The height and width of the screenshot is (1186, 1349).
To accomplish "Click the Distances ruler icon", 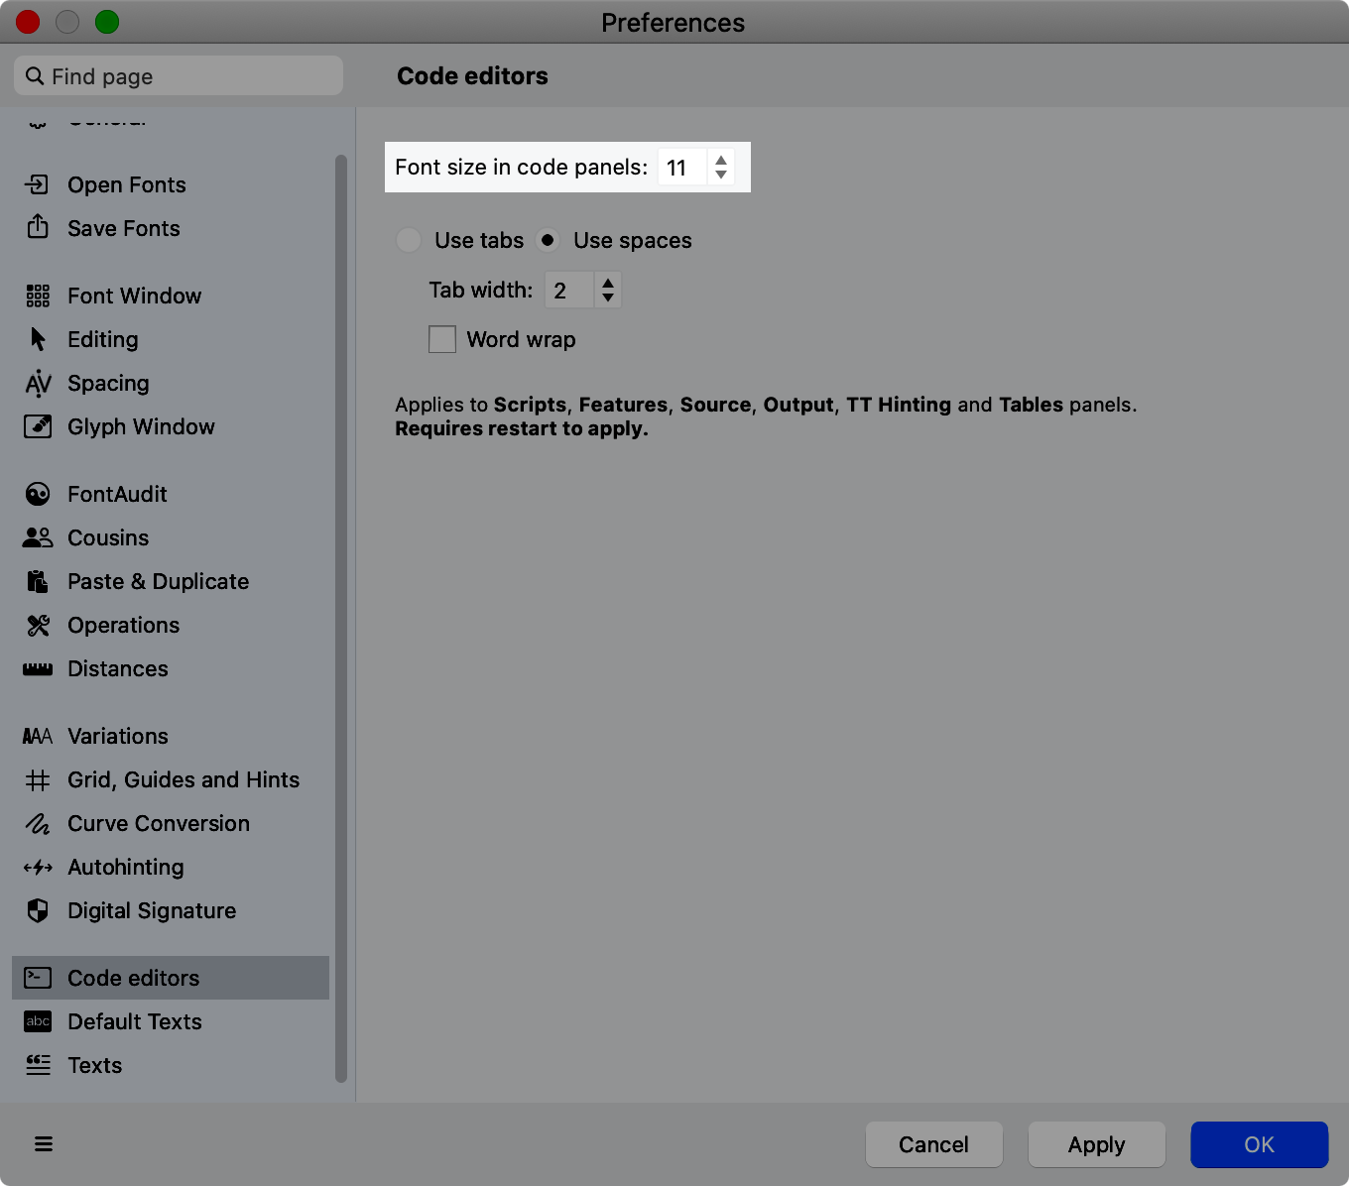I will [x=38, y=669].
